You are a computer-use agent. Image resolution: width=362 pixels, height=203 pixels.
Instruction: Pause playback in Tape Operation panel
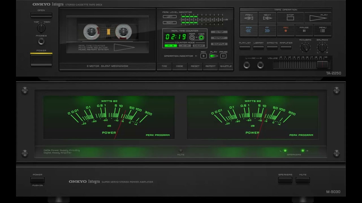[x=304, y=30]
